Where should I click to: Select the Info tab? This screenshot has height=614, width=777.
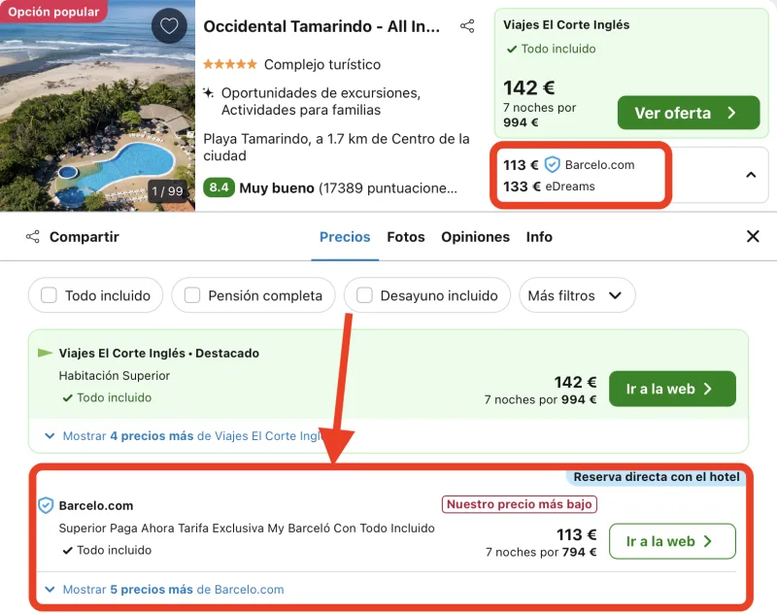point(539,237)
